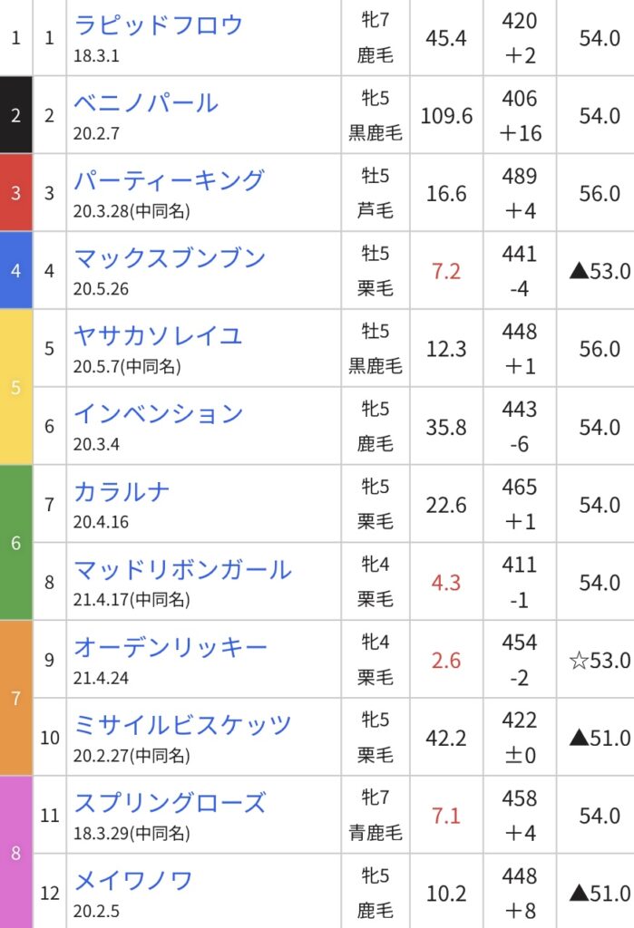Open horse link パーティーキング
The height and width of the screenshot is (928, 634).
click(x=169, y=180)
